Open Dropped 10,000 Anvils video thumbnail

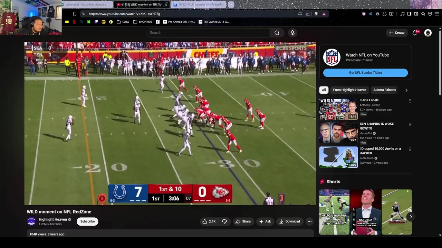pos(338,157)
